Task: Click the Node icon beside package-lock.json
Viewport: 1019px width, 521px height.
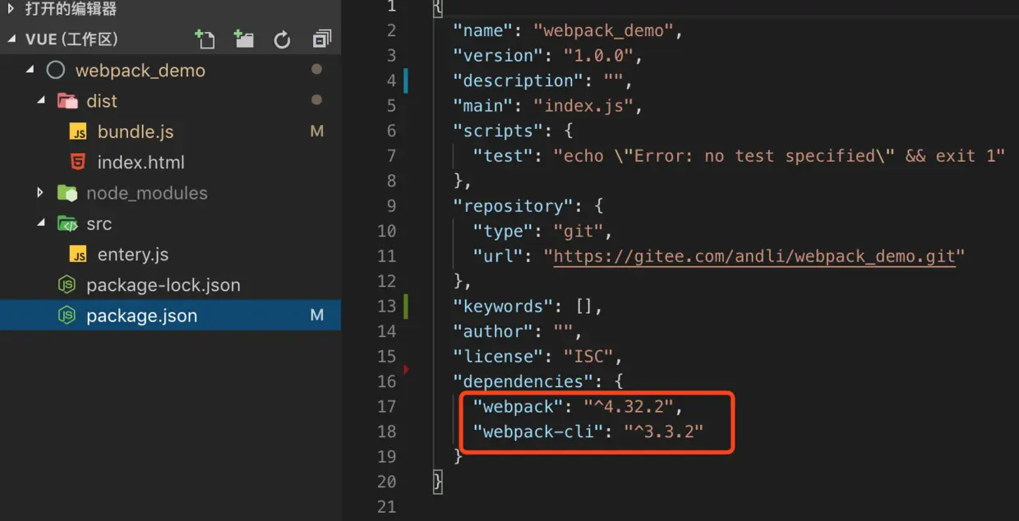Action: click(x=67, y=285)
